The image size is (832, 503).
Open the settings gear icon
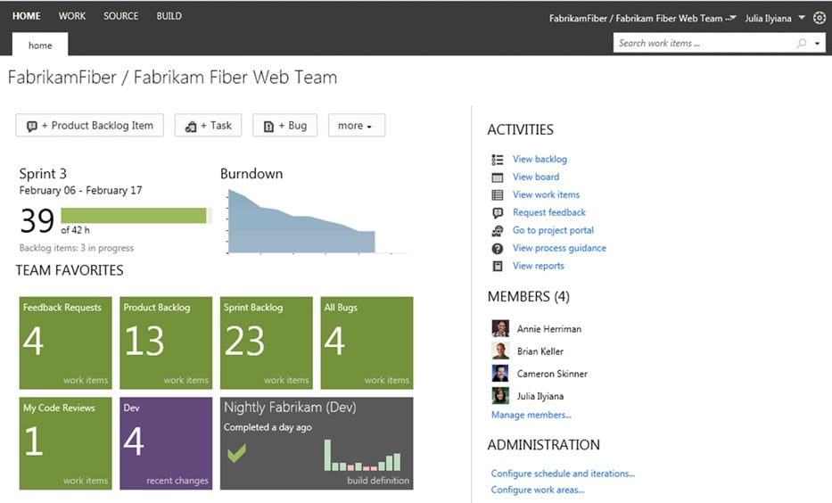coord(820,18)
